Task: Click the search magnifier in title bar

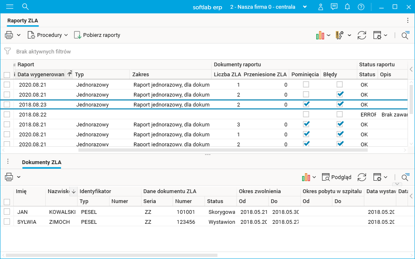Action: pyautogui.click(x=25, y=7)
